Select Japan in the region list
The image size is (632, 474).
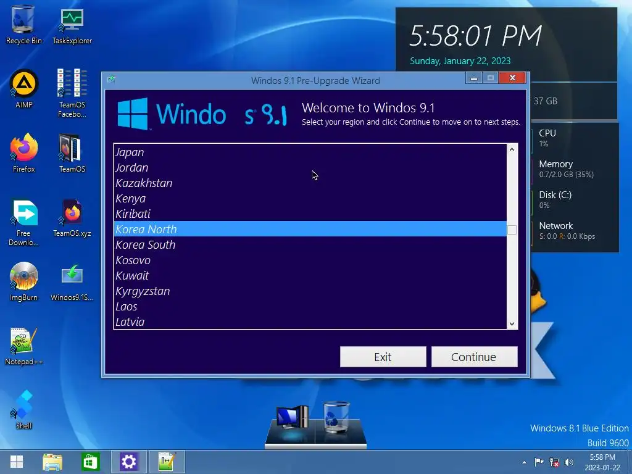pyautogui.click(x=310, y=152)
